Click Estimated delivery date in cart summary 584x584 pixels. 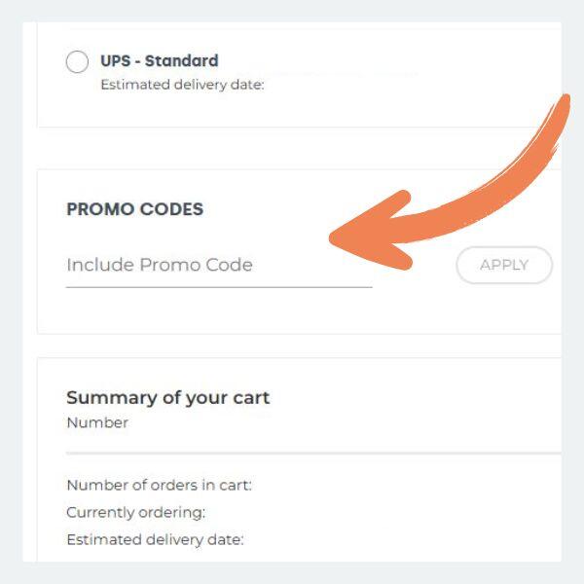point(155,539)
